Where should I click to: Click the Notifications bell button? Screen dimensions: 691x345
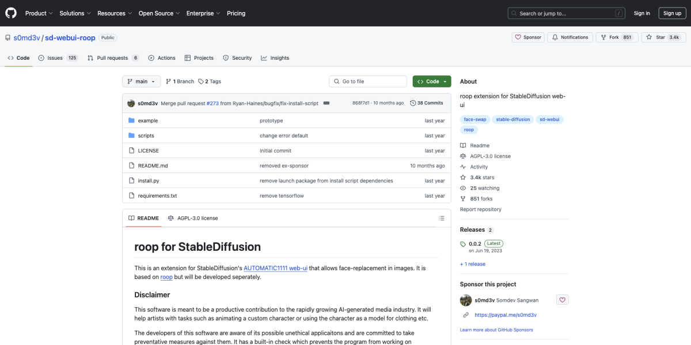tap(569, 37)
